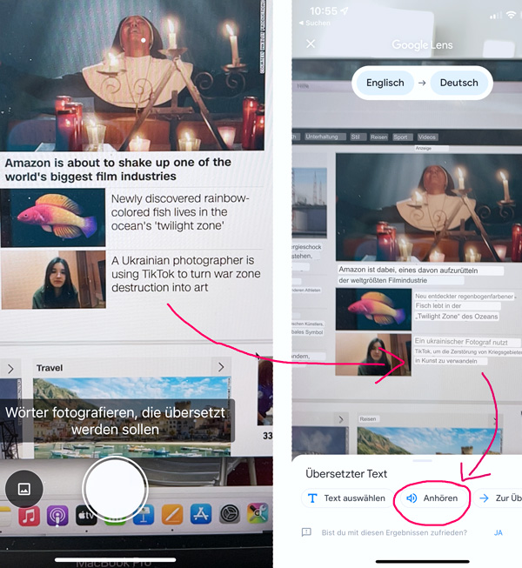Answer JA to the satisfaction question

(499, 532)
